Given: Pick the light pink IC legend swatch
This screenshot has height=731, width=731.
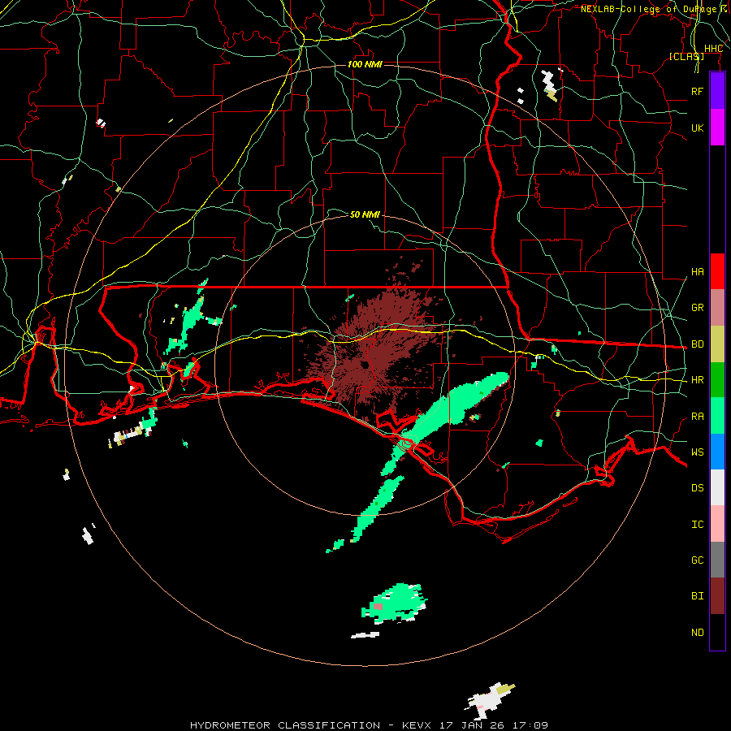Looking at the screenshot, I should tap(717, 524).
